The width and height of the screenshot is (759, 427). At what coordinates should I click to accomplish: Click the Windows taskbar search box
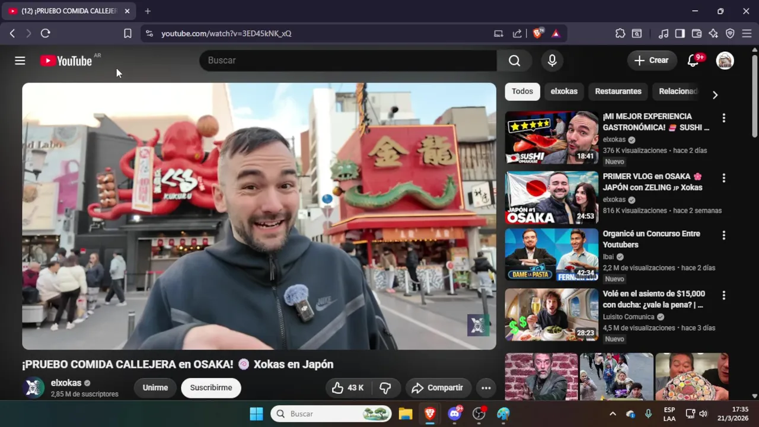pos(331,414)
